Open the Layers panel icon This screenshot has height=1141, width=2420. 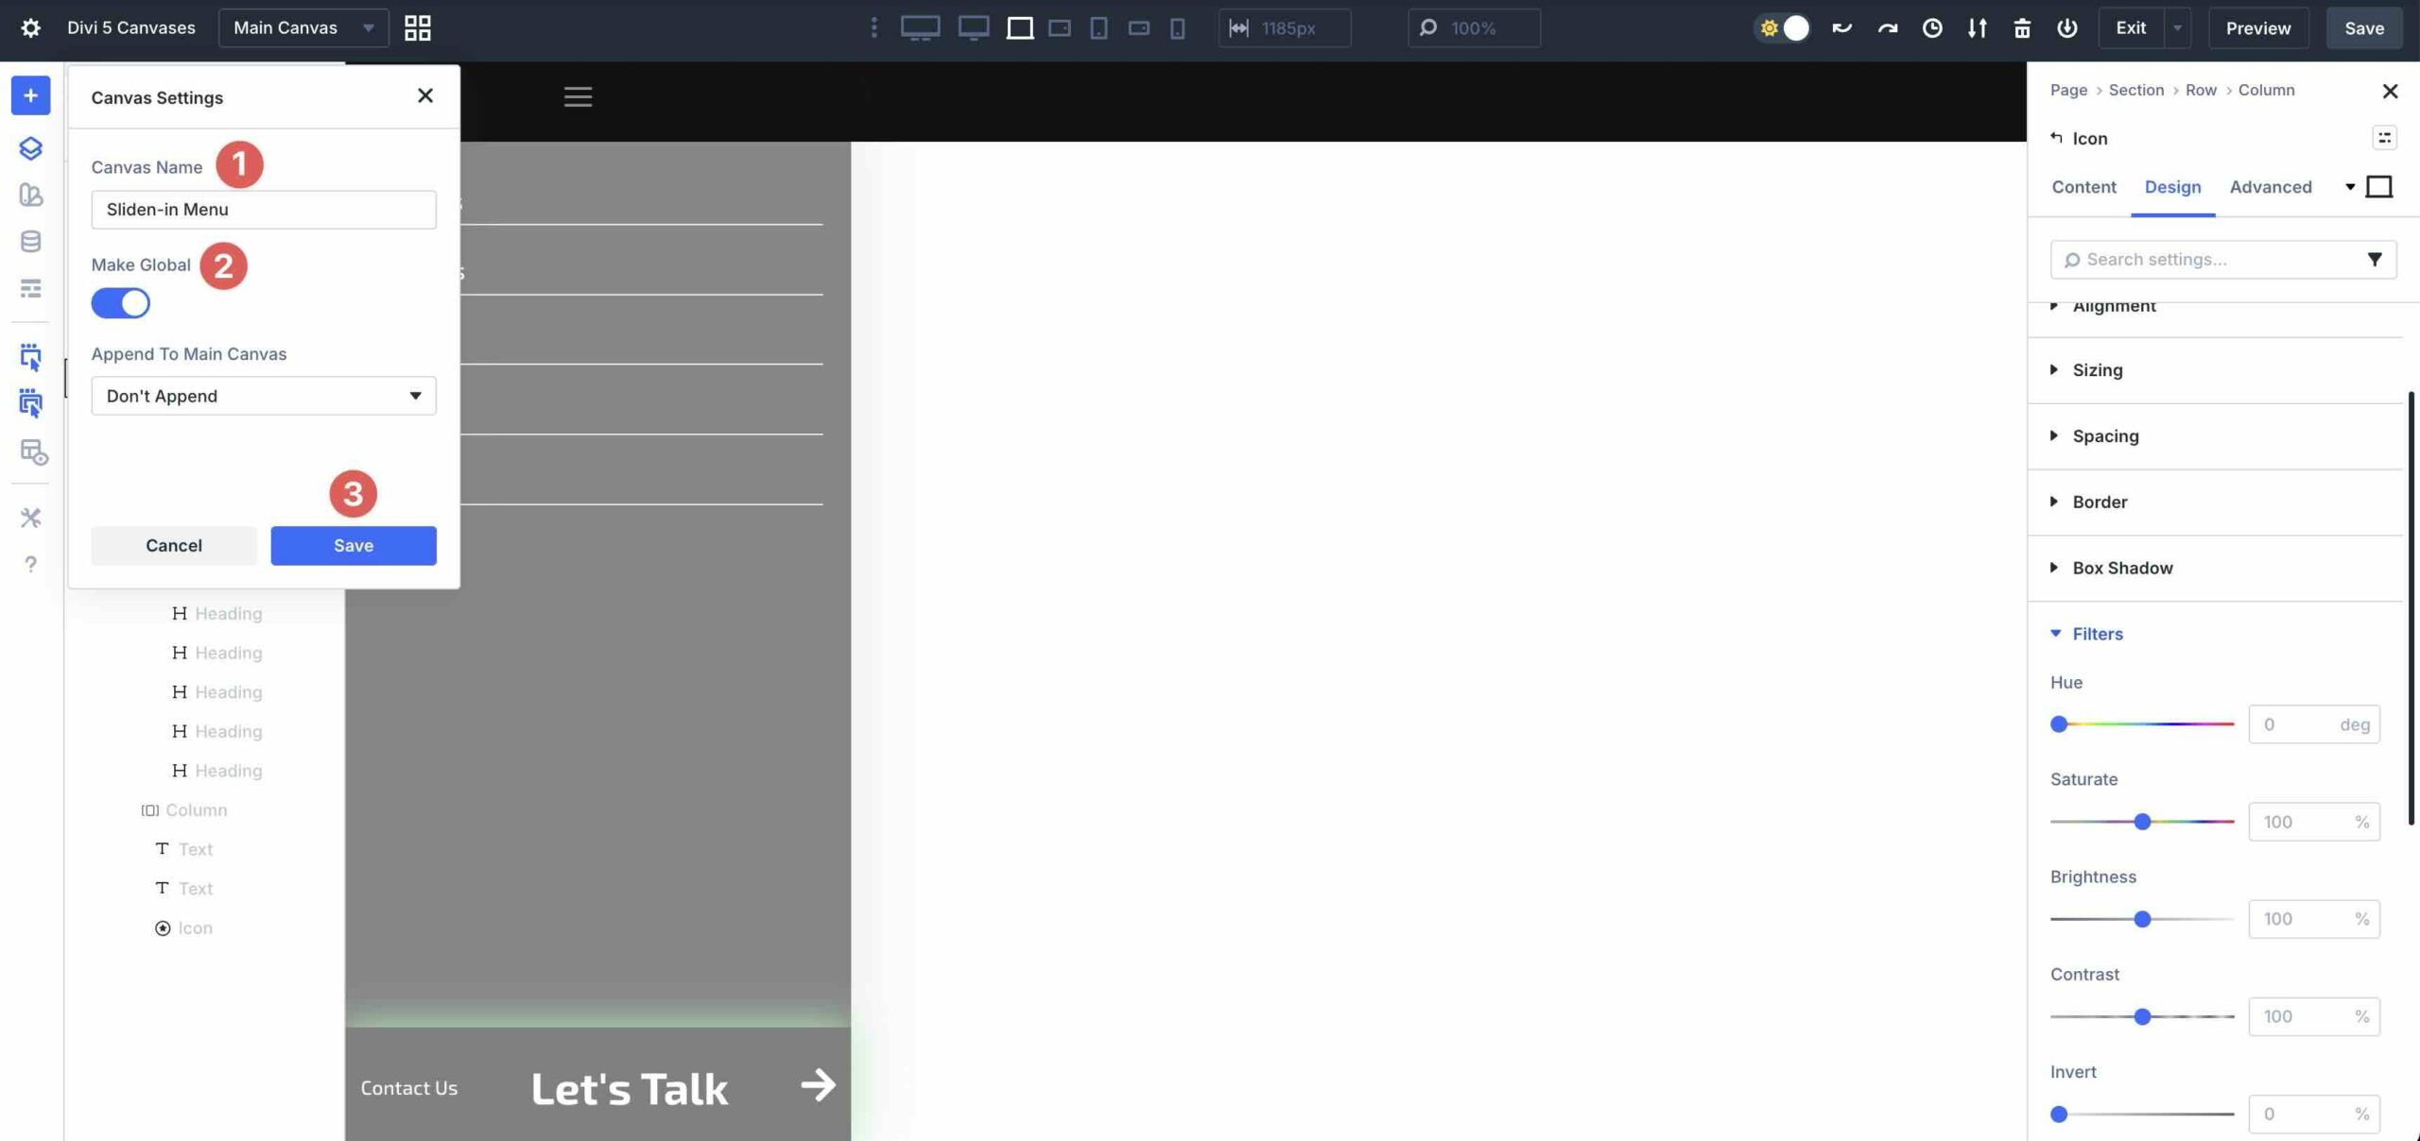coord(30,148)
